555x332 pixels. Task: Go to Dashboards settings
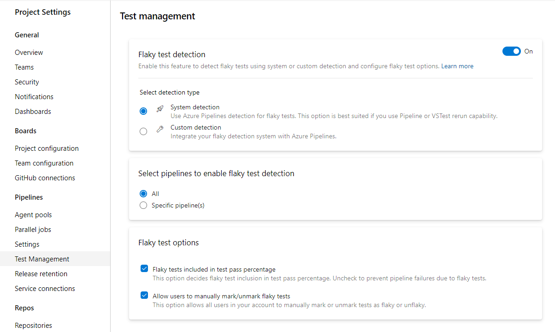[33, 112]
